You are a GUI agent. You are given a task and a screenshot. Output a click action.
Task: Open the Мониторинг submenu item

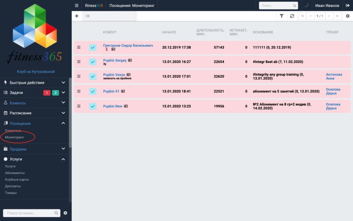[14, 137]
